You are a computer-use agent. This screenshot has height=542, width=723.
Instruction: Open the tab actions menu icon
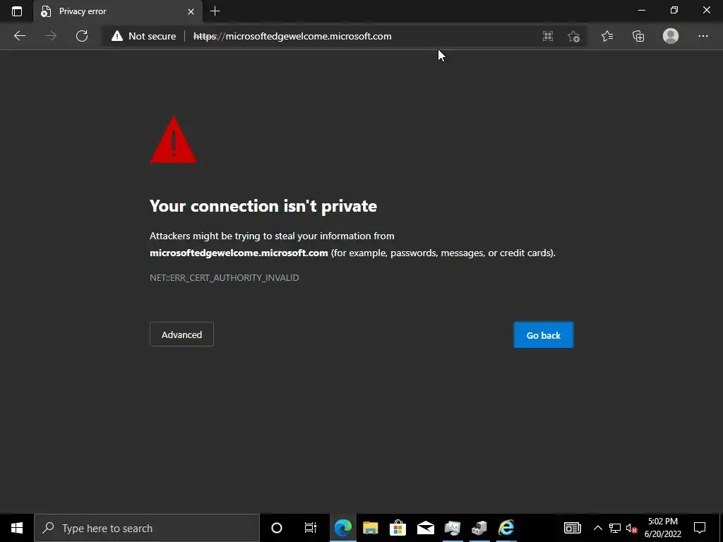click(x=17, y=11)
